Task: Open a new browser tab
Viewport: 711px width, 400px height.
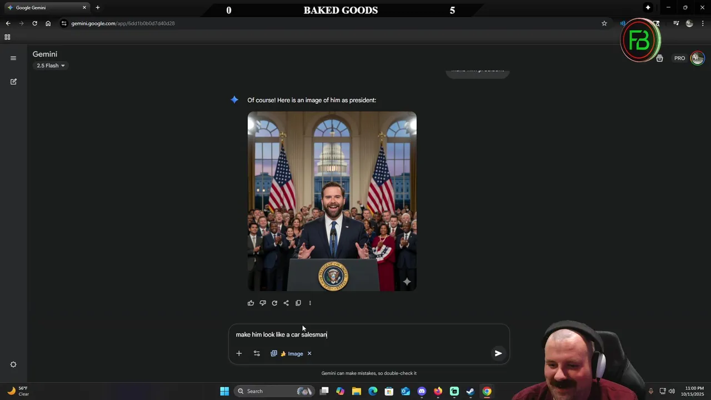Action: coord(98,8)
